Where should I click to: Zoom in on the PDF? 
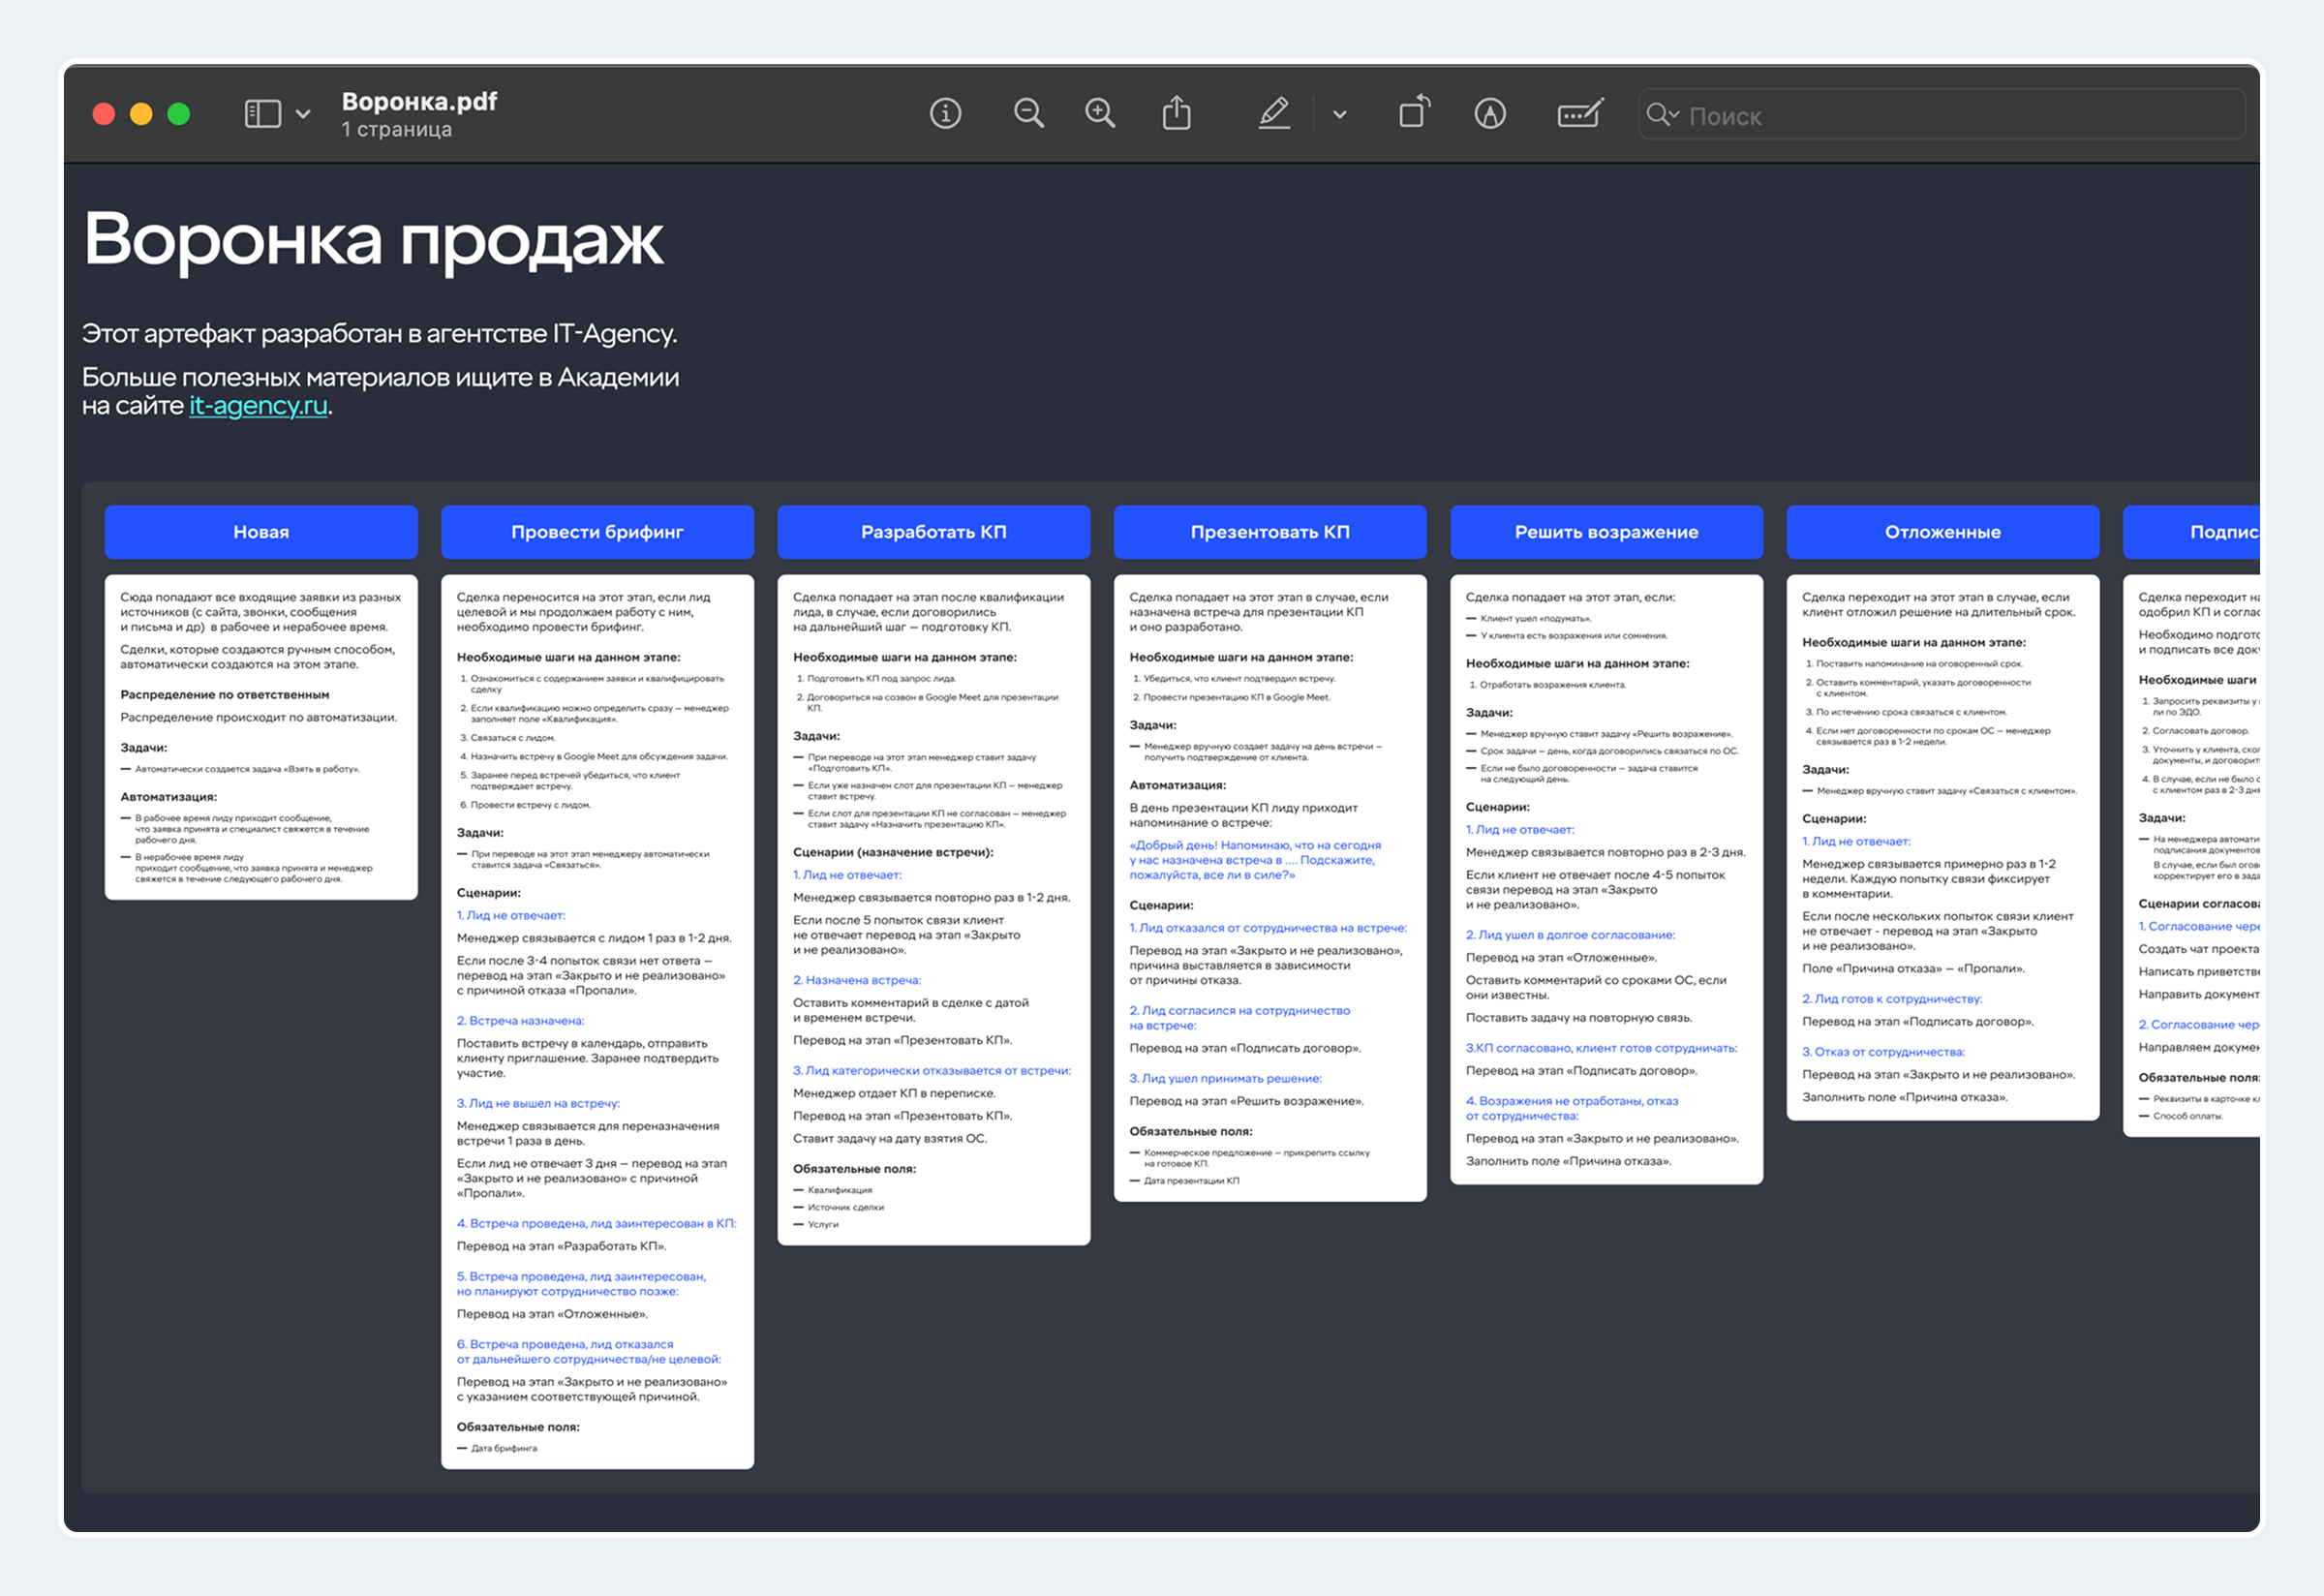coord(1100,114)
